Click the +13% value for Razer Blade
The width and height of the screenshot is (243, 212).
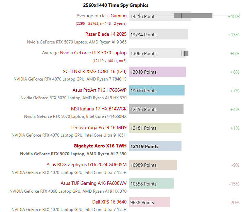click(x=233, y=35)
